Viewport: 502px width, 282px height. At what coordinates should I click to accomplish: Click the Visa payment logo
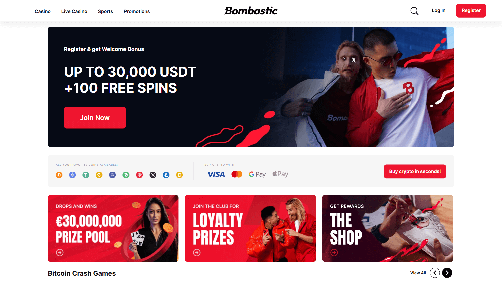tap(216, 174)
